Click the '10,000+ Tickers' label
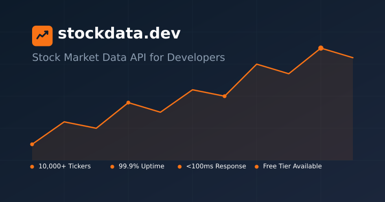 coord(65,166)
